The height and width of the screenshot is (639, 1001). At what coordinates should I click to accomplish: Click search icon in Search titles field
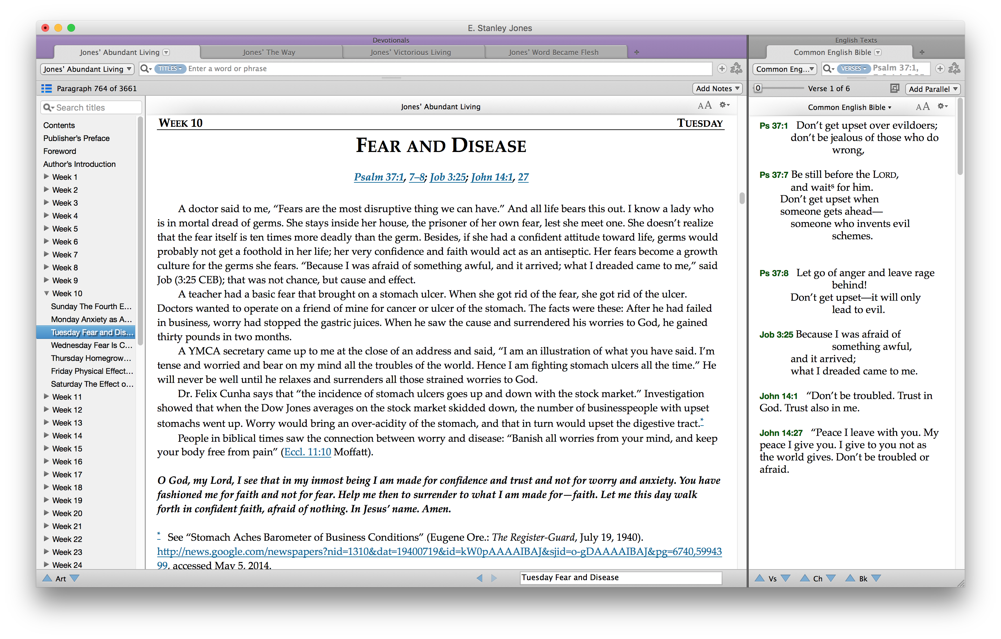click(x=49, y=108)
